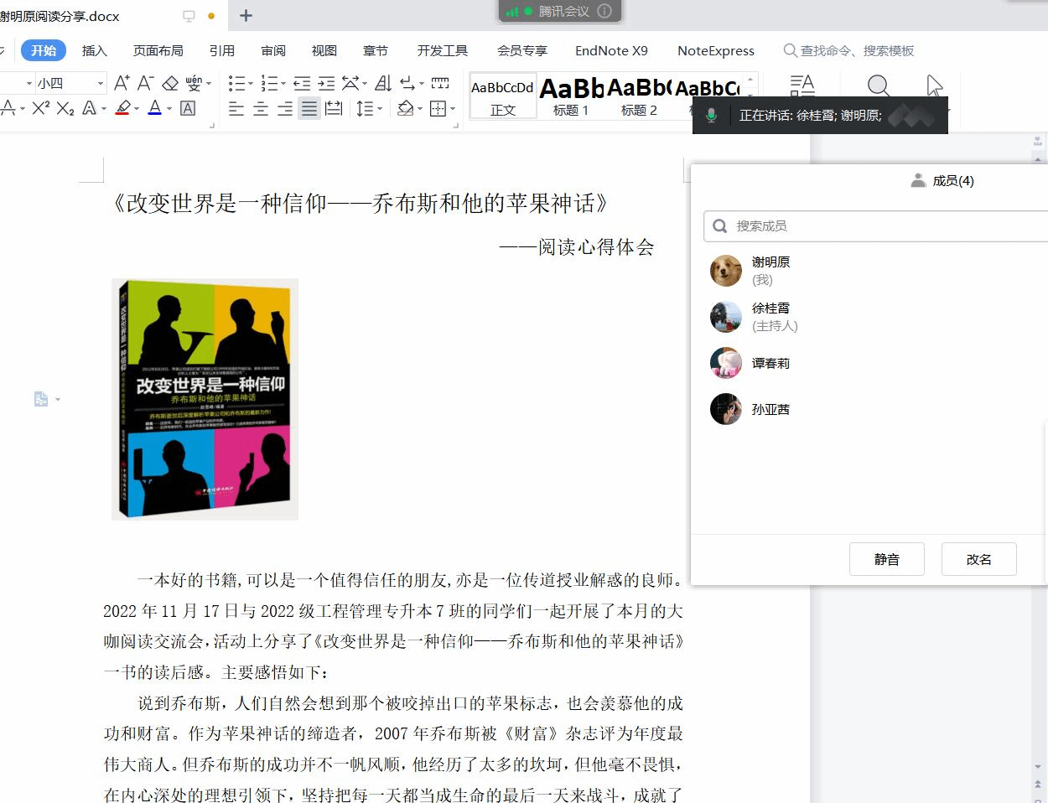
Task: Open the font size dropdown showing 小四
Action: tap(101, 83)
